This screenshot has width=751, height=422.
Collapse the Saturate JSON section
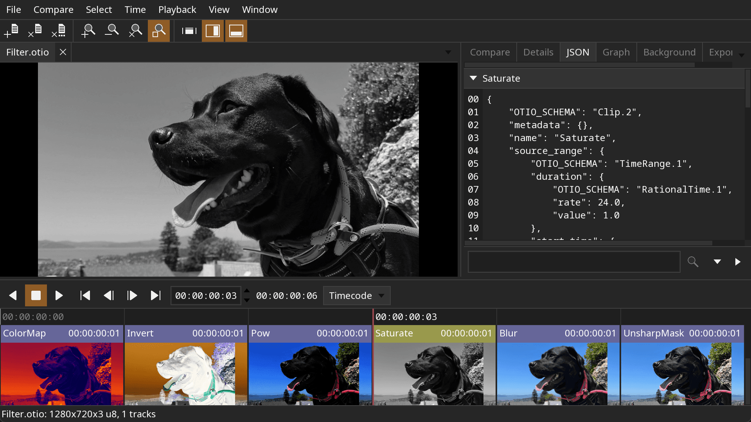pos(473,78)
